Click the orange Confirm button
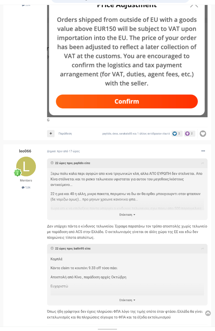The image size is (215, 331). (x=127, y=102)
